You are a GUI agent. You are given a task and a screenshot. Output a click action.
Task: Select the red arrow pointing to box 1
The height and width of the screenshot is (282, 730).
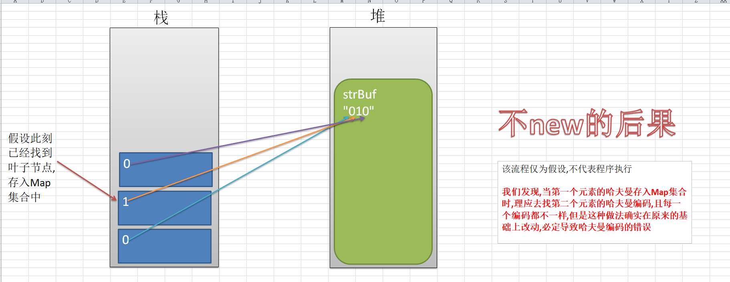pyautogui.click(x=87, y=181)
